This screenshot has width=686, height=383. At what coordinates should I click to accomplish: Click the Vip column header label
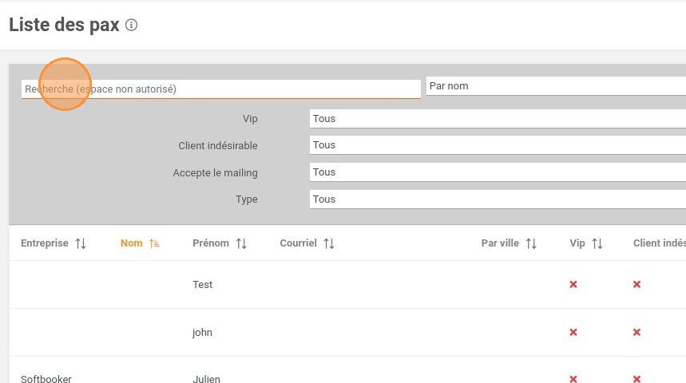pos(577,243)
